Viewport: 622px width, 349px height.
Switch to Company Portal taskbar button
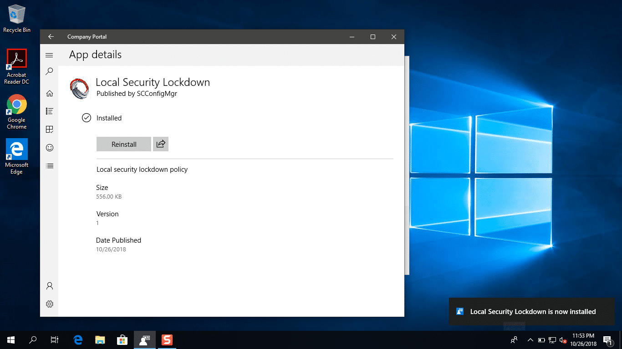pos(144,339)
